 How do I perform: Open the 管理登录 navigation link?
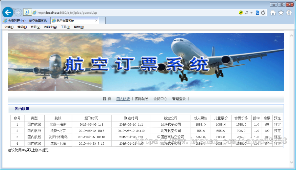(x=179, y=99)
